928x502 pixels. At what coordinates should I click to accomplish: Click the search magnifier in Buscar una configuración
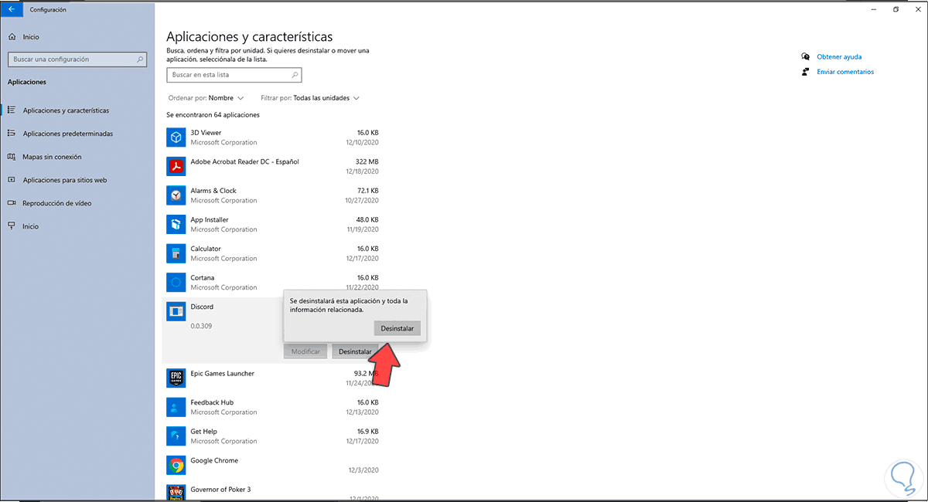click(x=140, y=59)
